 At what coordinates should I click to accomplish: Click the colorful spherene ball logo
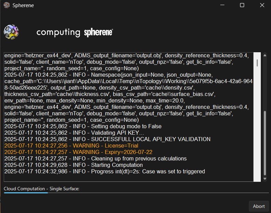[x=11, y=32]
